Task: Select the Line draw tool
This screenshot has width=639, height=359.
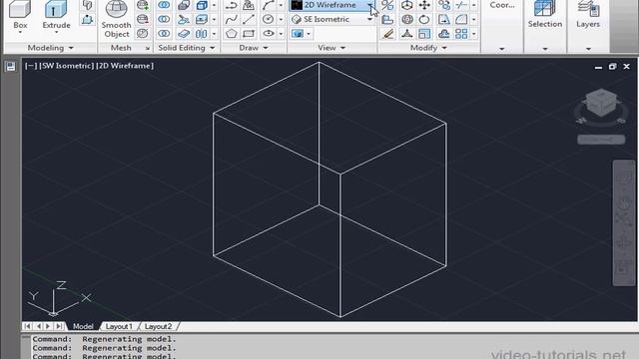Action: (249, 19)
